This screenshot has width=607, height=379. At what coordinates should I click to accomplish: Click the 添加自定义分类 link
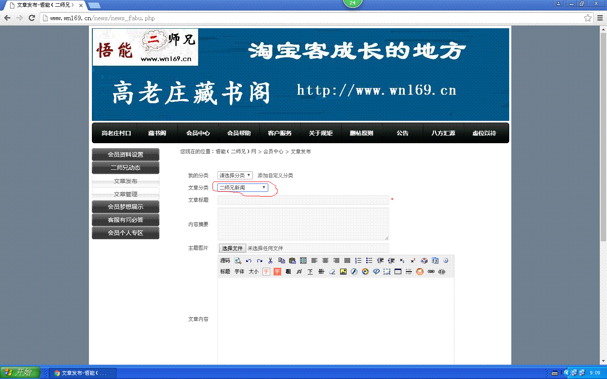point(275,176)
